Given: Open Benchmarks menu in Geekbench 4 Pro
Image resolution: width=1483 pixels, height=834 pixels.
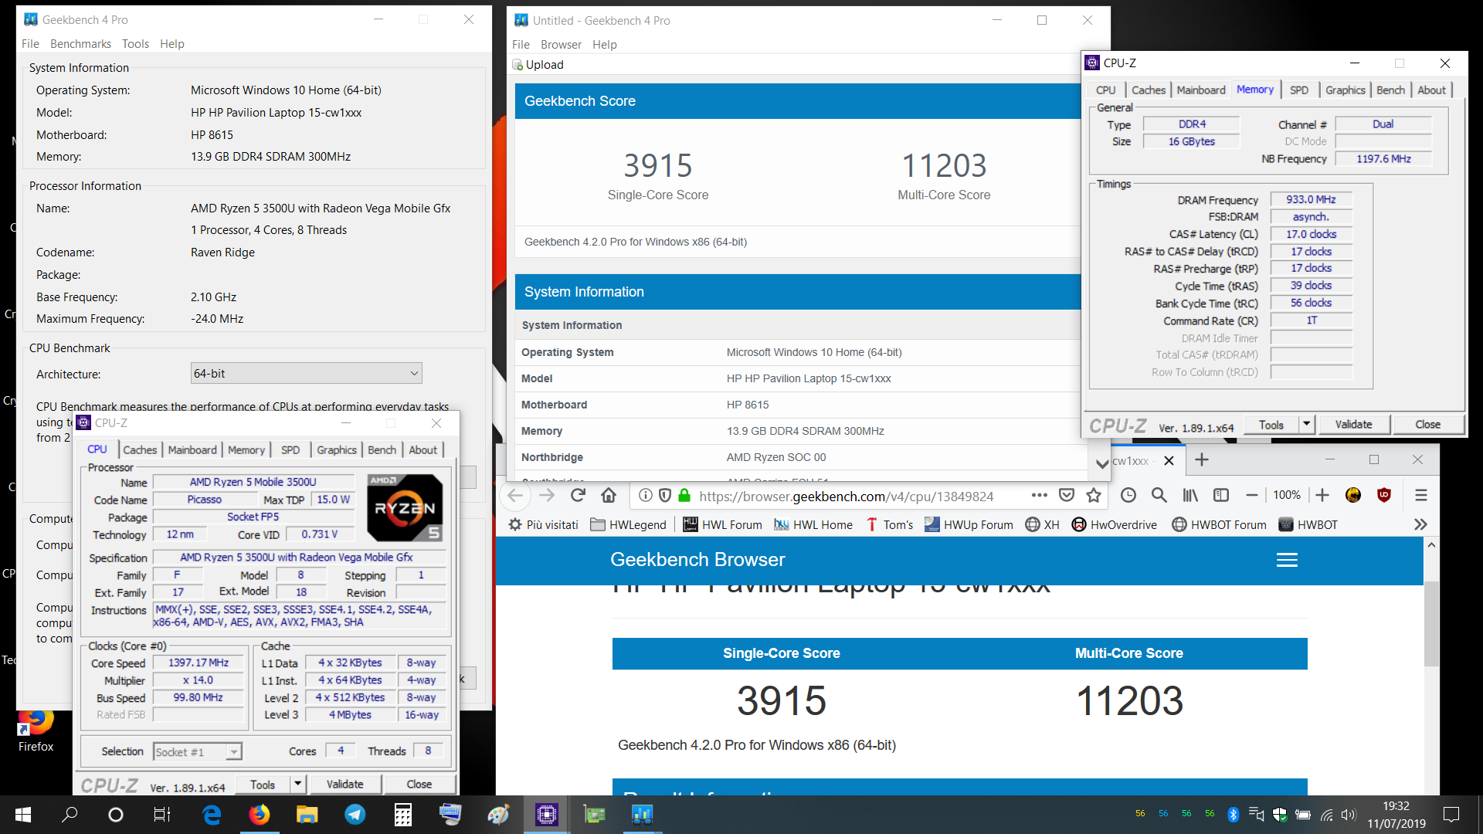Looking at the screenshot, I should tap(80, 44).
